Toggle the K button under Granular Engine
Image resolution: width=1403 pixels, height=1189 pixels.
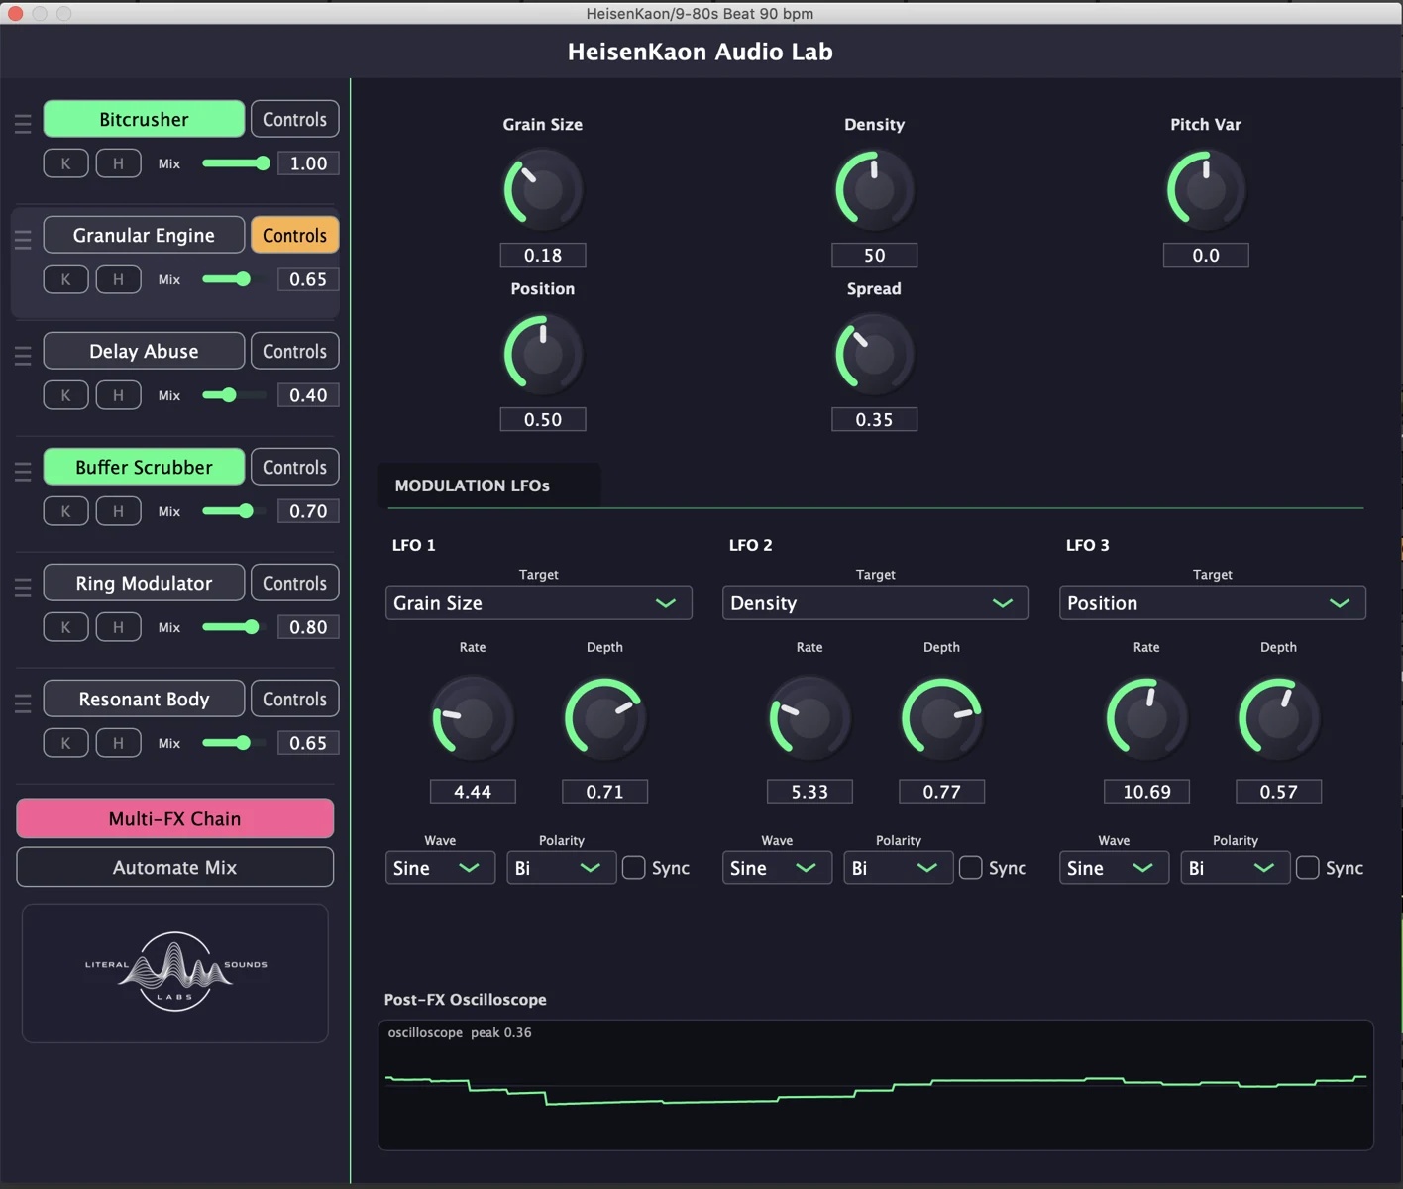click(x=65, y=279)
